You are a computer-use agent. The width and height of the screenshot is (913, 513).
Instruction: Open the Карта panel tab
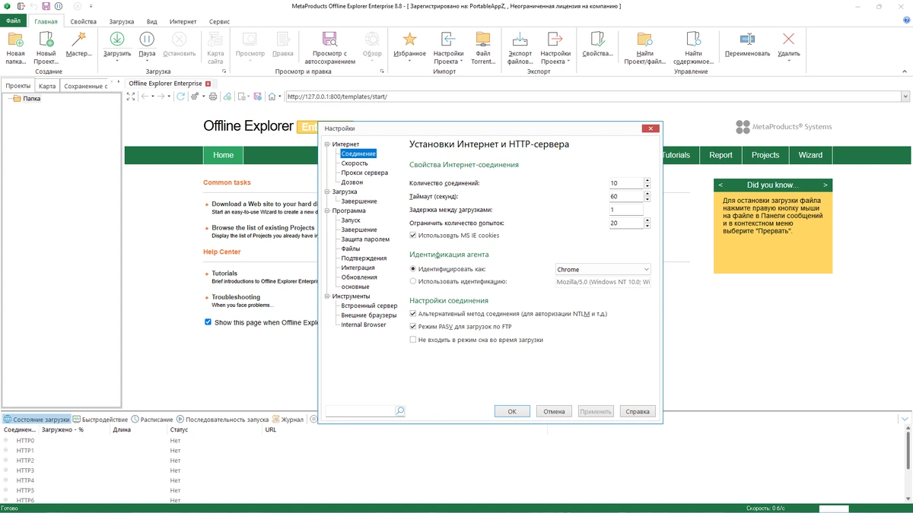[x=47, y=86]
